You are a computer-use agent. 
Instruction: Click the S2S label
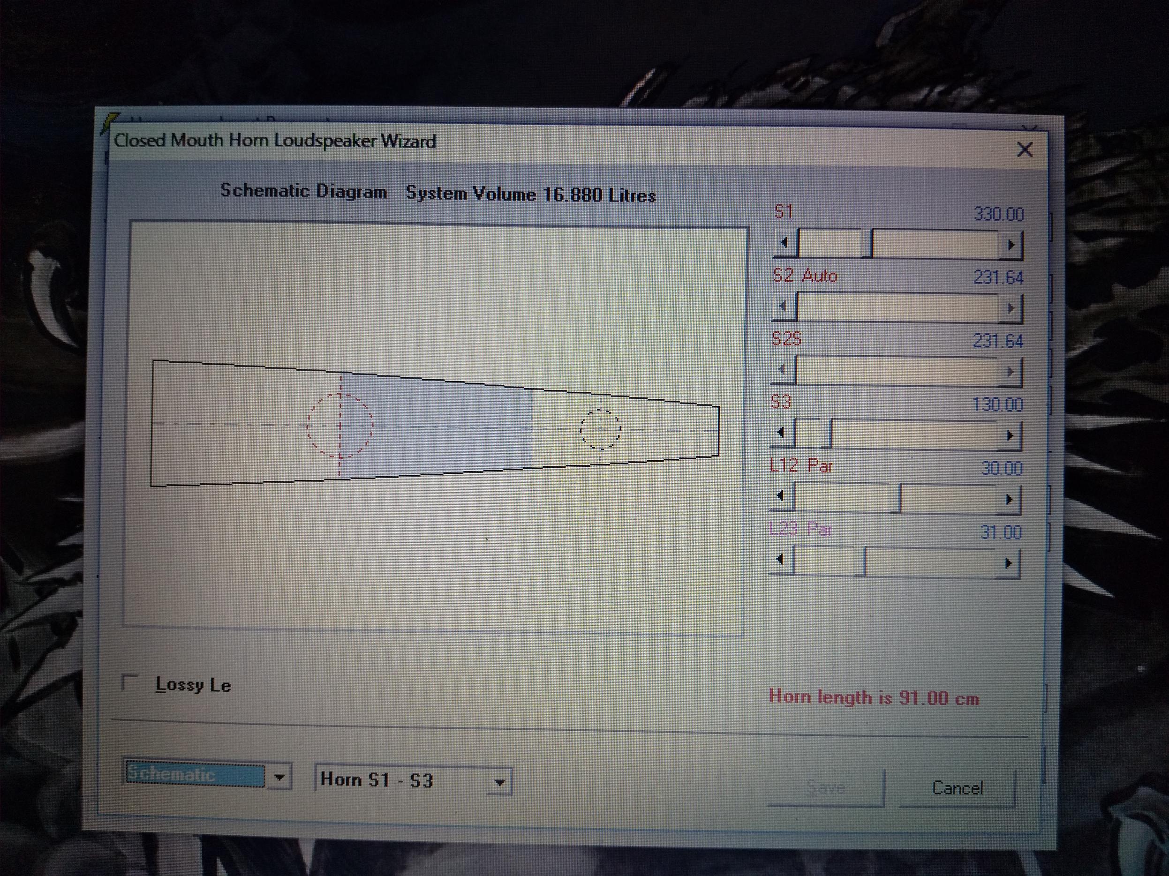[786, 339]
